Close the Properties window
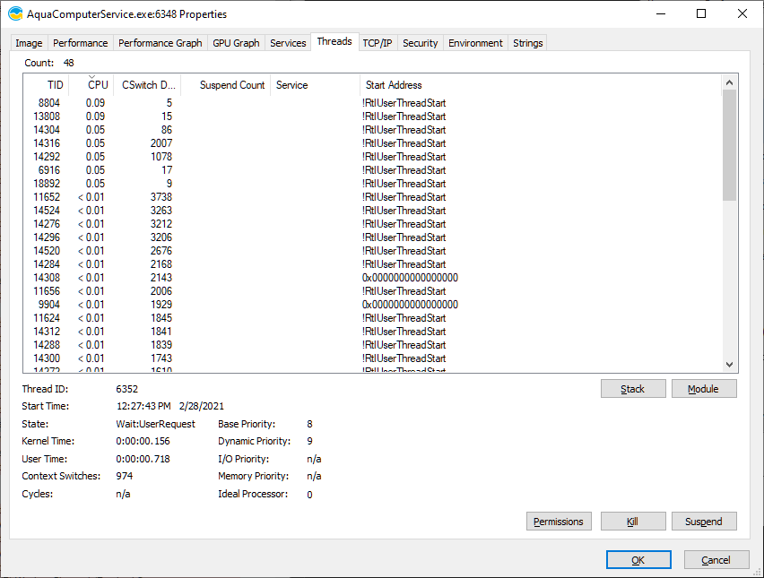764x578 pixels. [x=742, y=13]
